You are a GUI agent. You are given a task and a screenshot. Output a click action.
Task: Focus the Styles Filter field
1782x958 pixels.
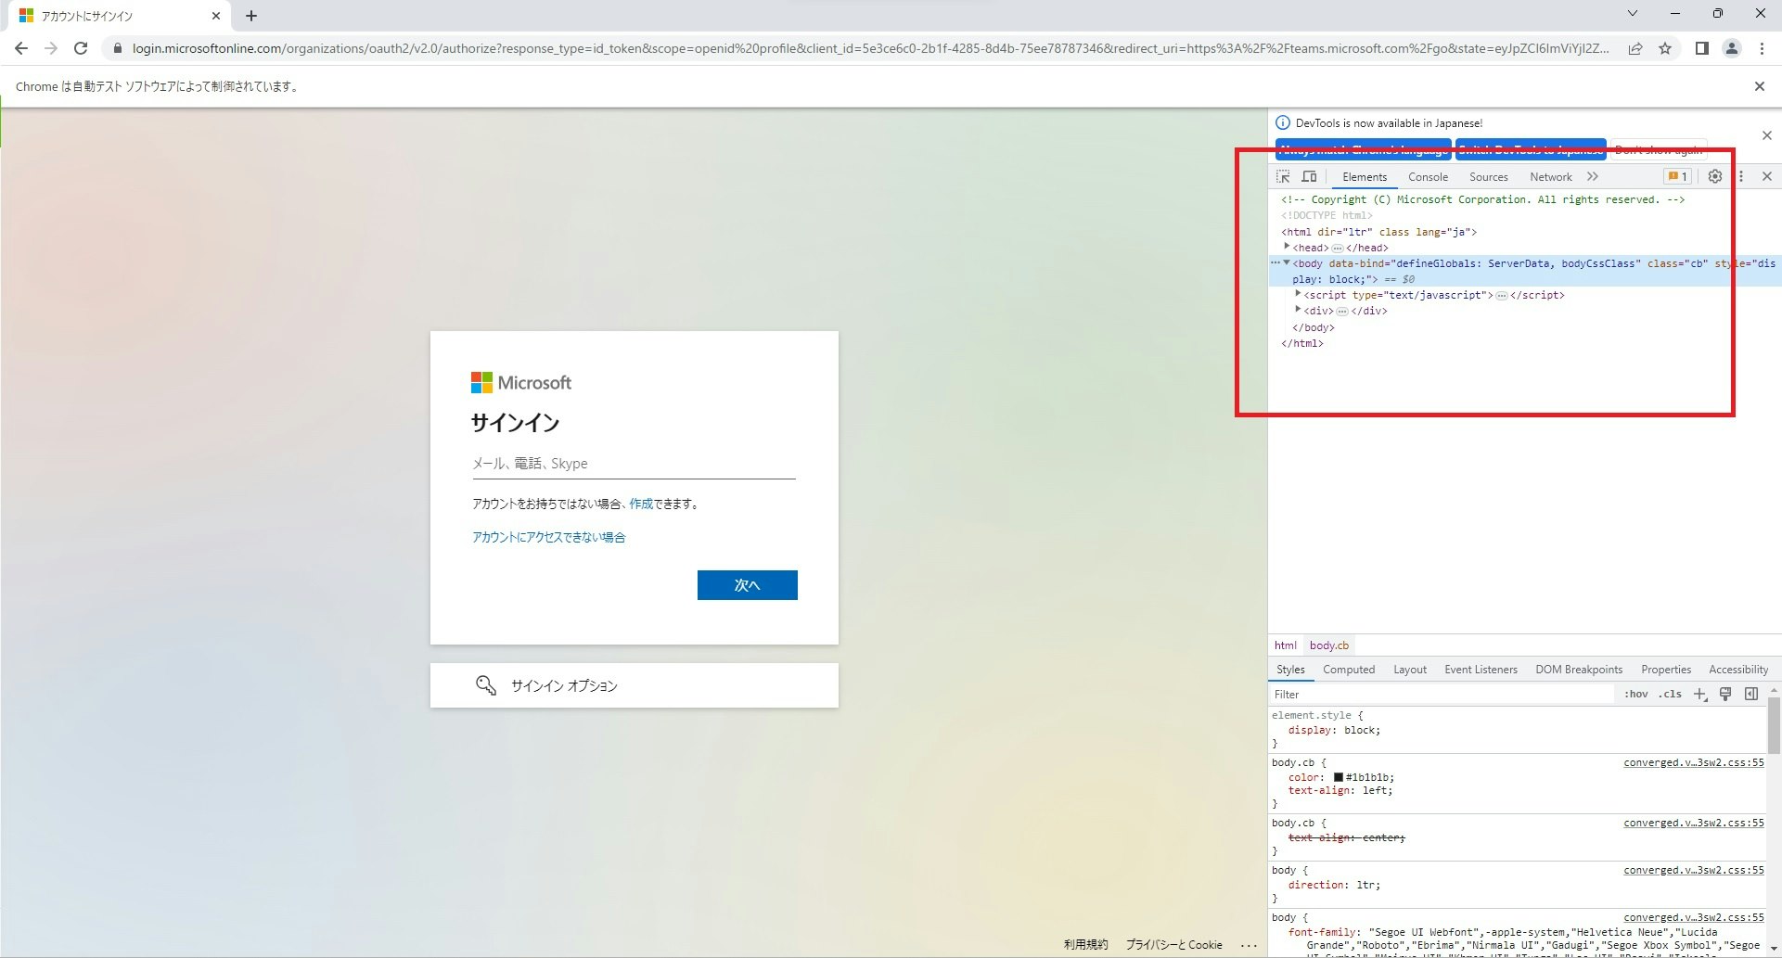pyautogui.click(x=1442, y=694)
